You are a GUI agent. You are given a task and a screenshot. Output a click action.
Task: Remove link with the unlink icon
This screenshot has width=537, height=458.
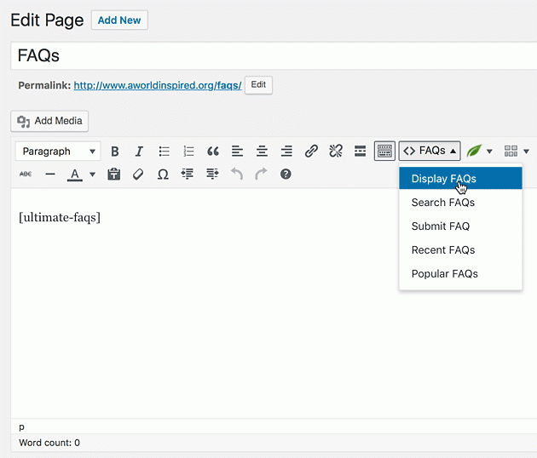point(336,152)
